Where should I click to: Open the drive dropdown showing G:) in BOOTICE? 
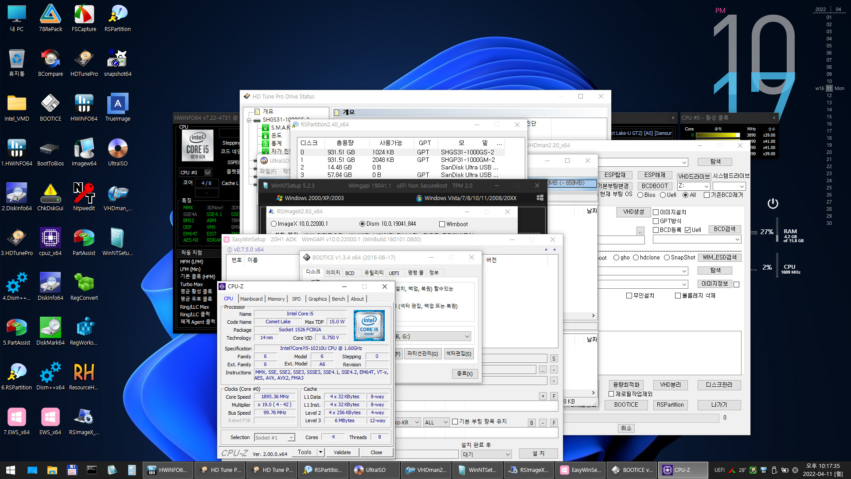click(x=467, y=337)
